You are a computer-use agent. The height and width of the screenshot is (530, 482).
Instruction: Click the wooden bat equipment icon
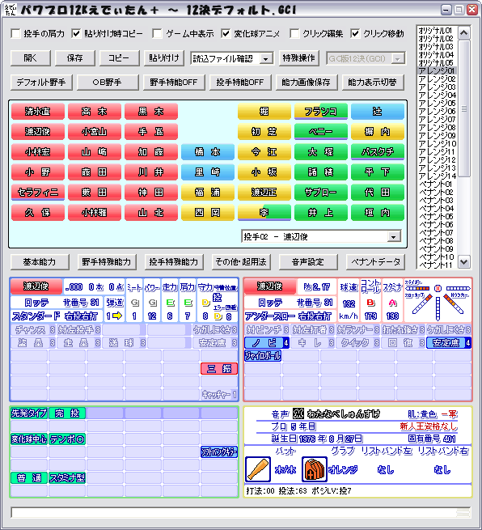[258, 469]
